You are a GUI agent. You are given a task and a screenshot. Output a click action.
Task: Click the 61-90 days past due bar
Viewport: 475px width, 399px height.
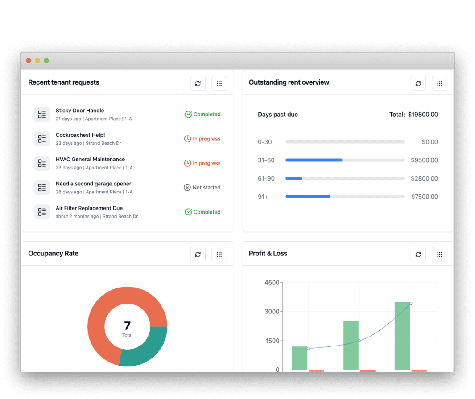click(x=345, y=178)
